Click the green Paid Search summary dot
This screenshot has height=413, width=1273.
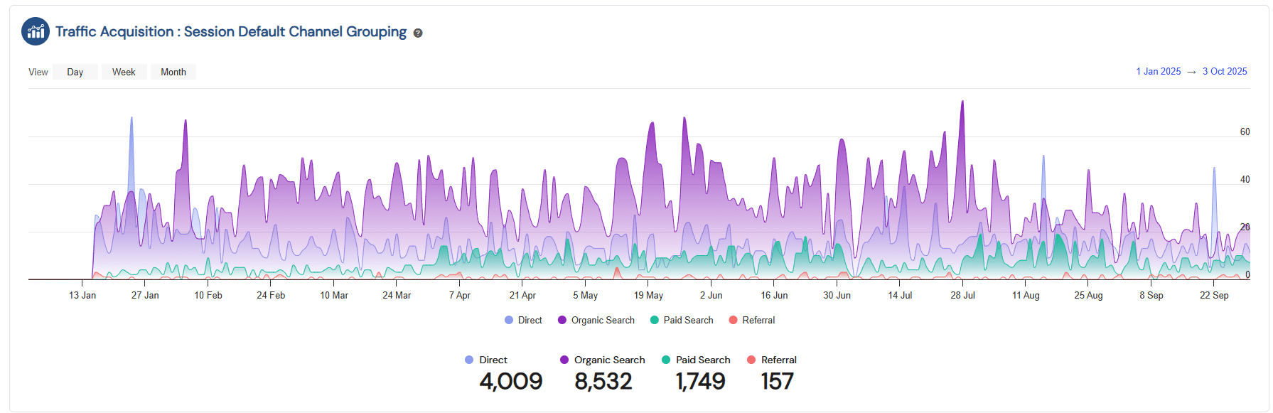pos(666,360)
